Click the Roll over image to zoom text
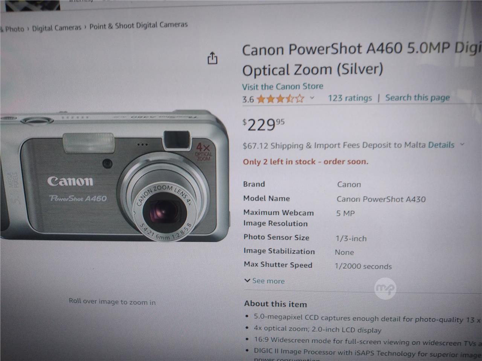Viewport: 482px width, 361px height. click(112, 302)
